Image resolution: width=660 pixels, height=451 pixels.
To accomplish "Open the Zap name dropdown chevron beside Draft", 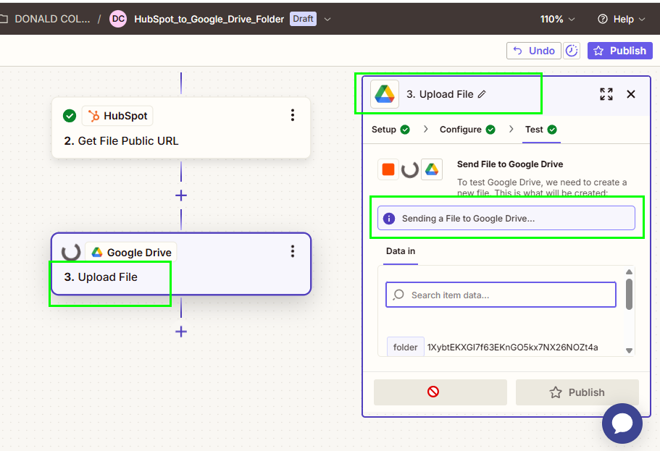I will point(327,20).
